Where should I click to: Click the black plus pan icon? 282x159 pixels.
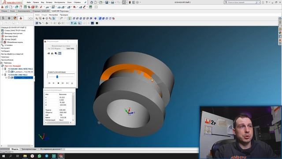[x=43, y=19]
